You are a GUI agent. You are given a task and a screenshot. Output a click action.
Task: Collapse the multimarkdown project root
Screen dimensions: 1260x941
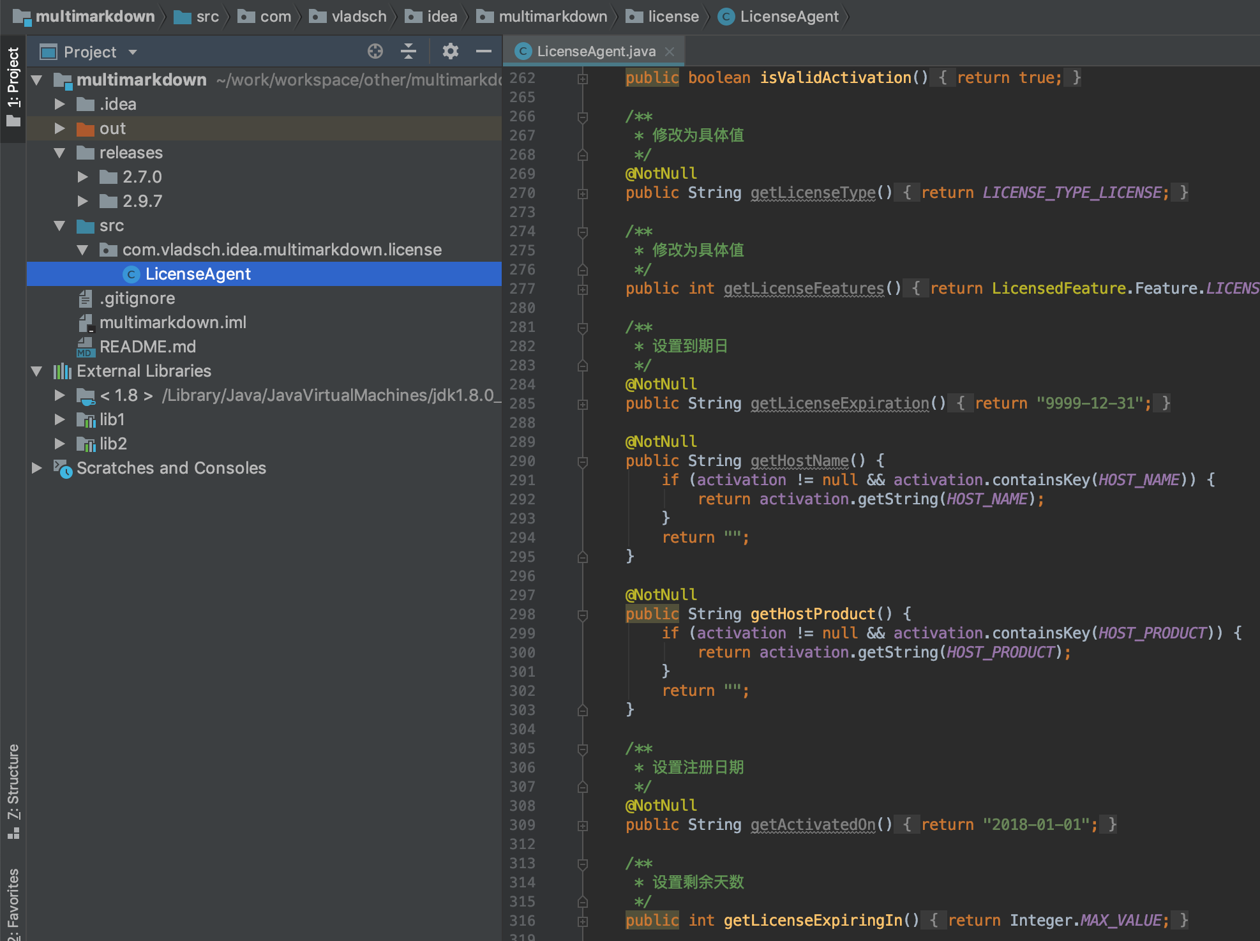click(37, 80)
